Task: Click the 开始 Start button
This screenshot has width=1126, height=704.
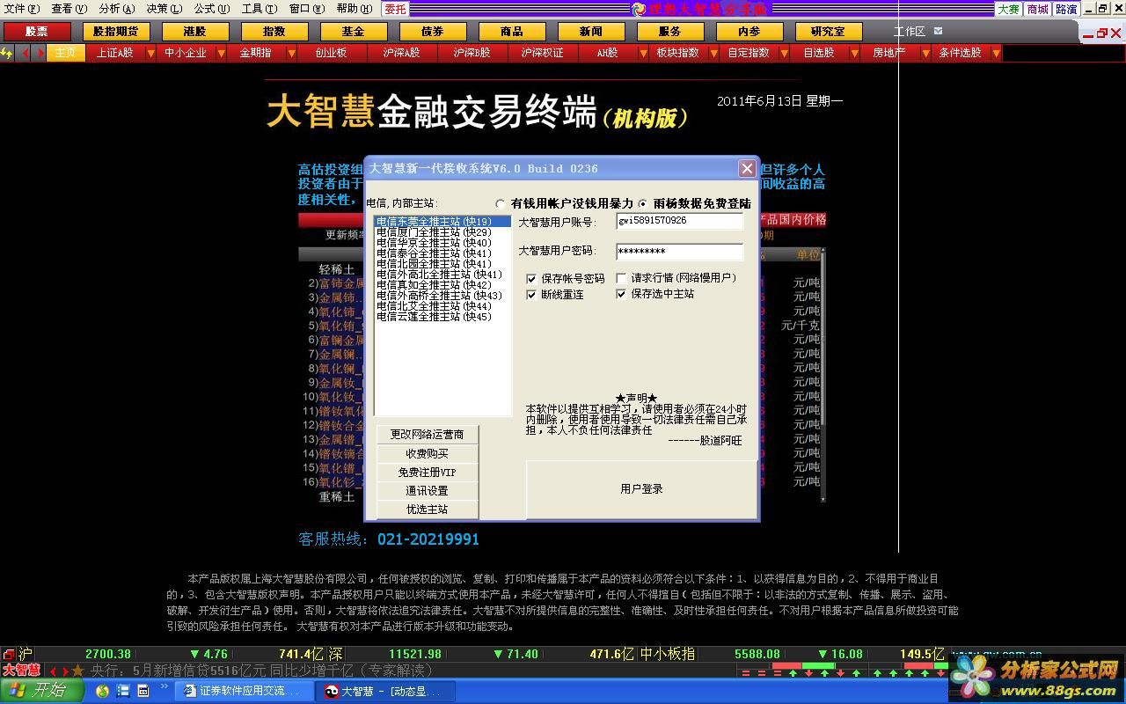Action: click(x=41, y=691)
